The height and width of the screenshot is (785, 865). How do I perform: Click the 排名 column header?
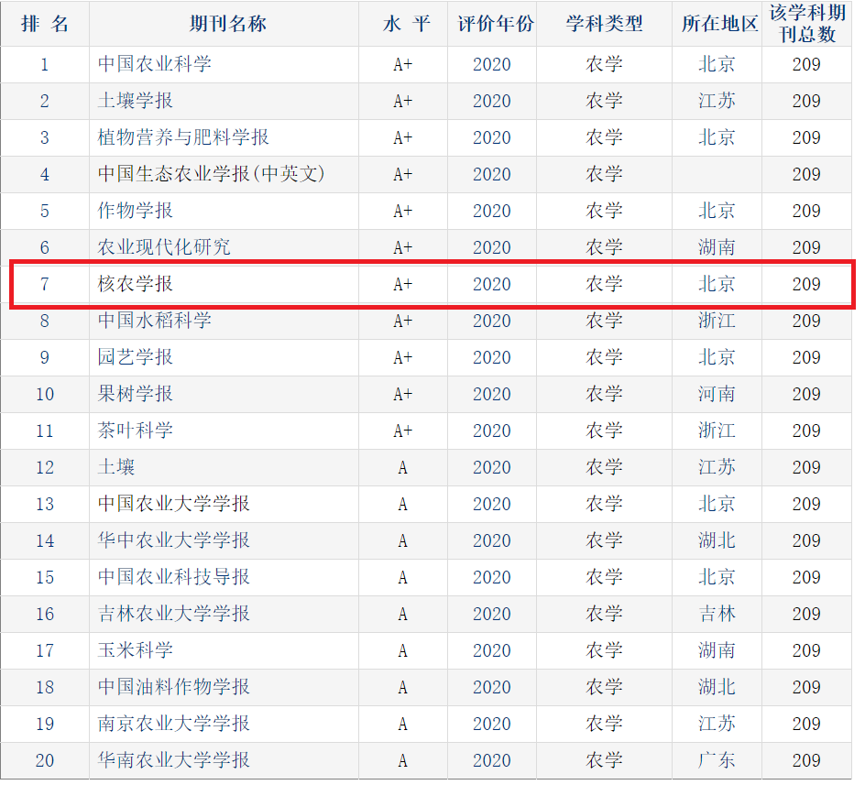tap(45, 24)
